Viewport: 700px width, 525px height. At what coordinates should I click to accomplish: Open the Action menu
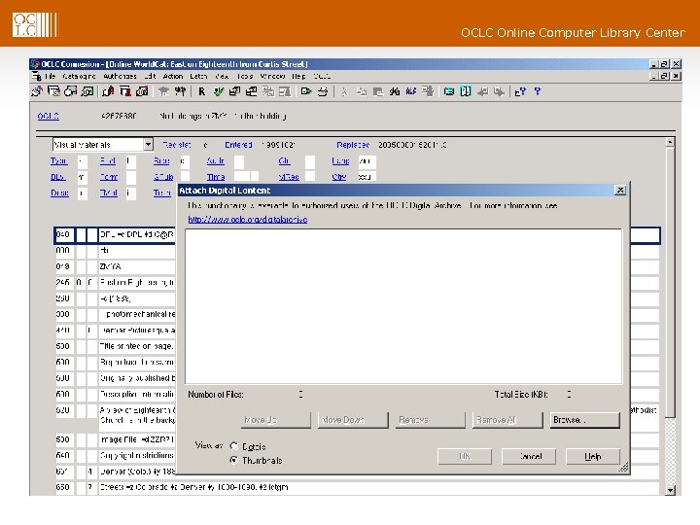[173, 77]
